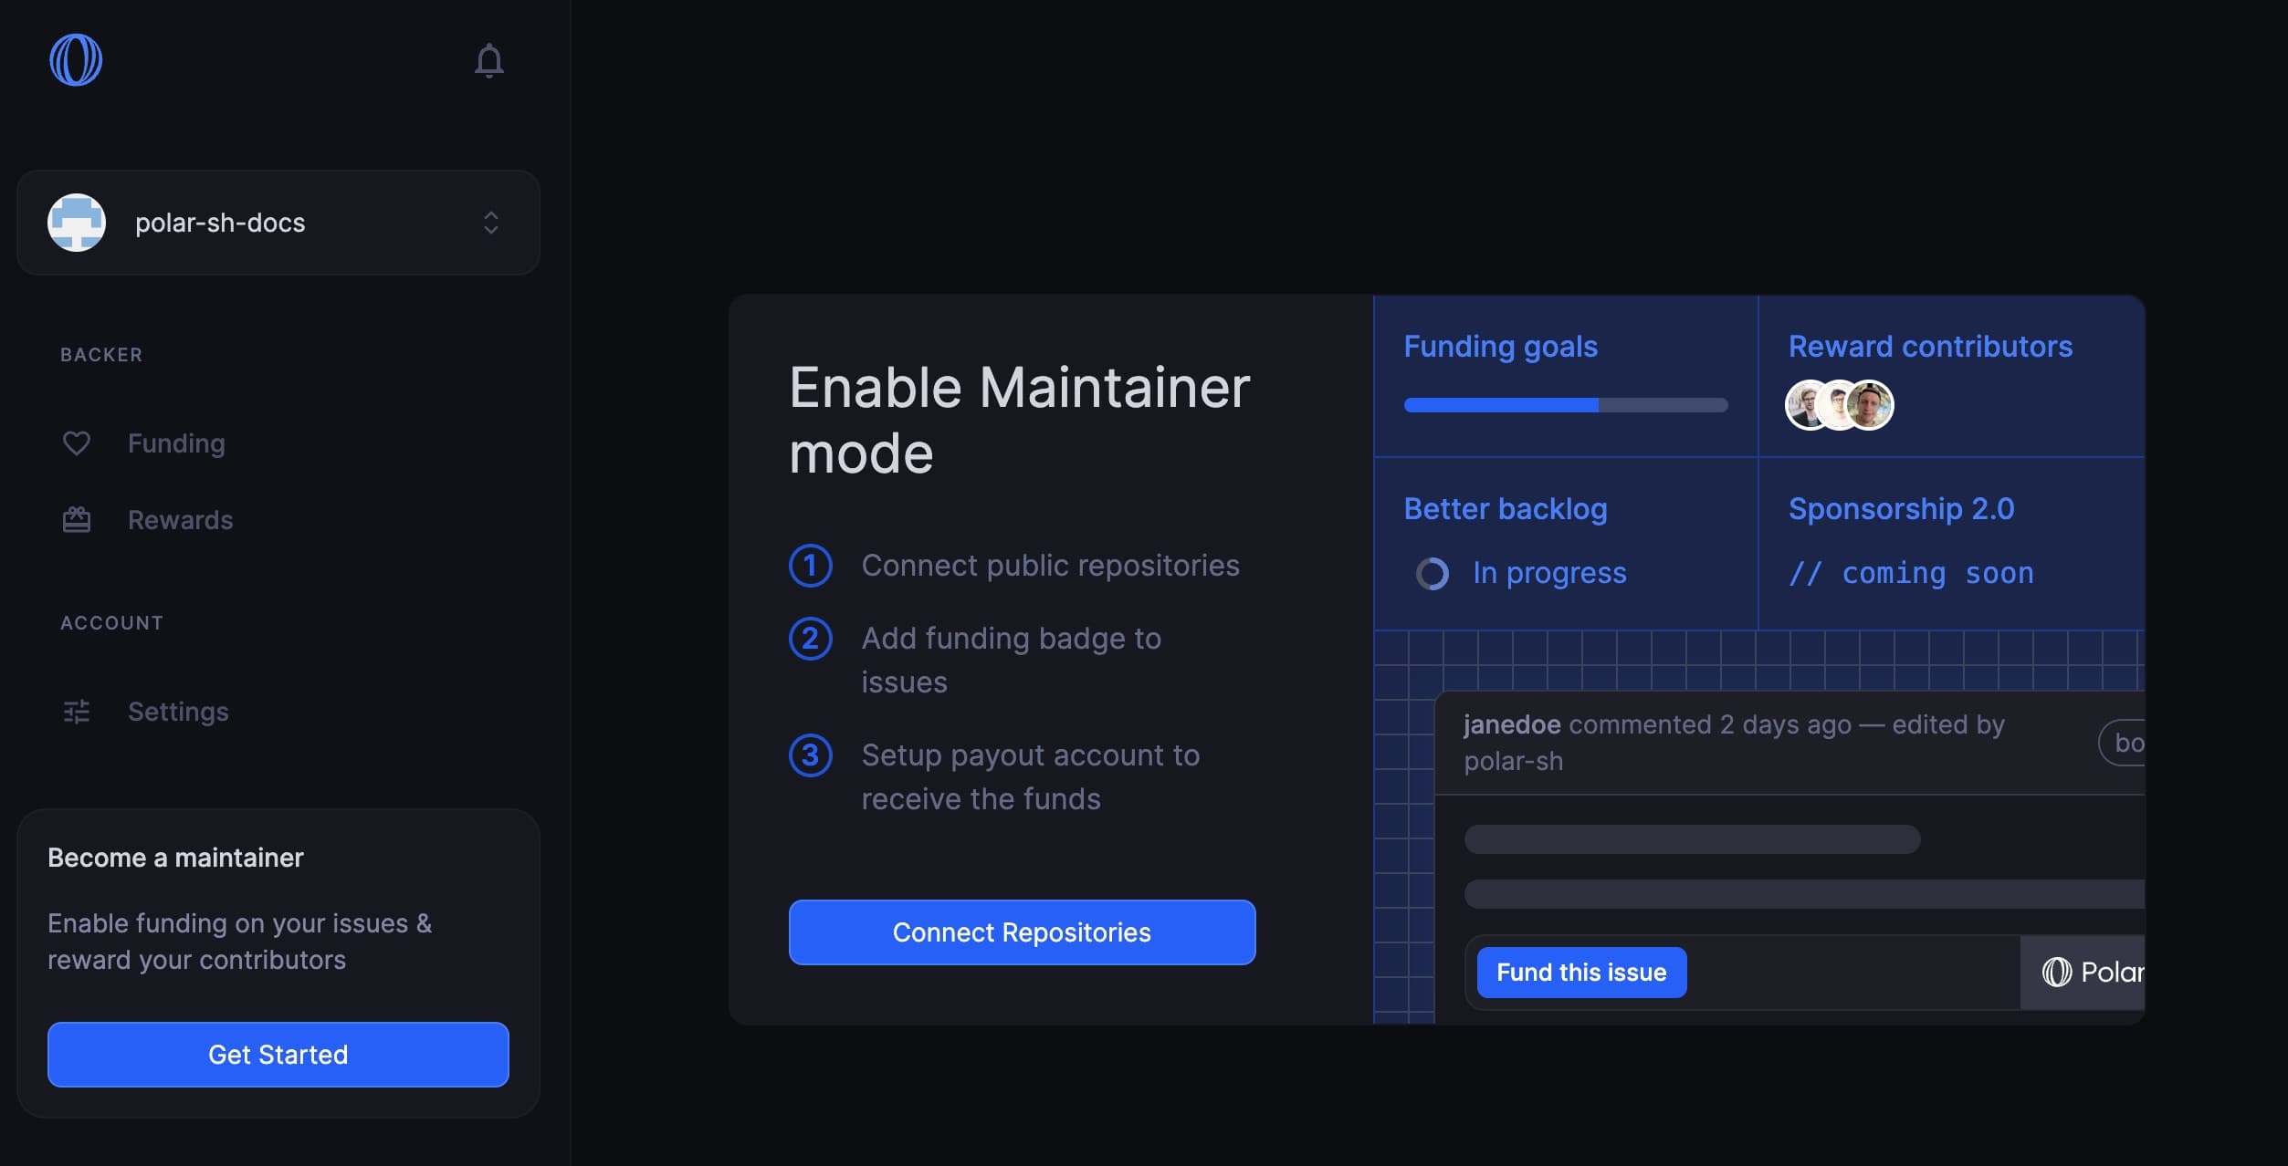
Task: Click the In progress spinner icon
Action: tap(1433, 574)
